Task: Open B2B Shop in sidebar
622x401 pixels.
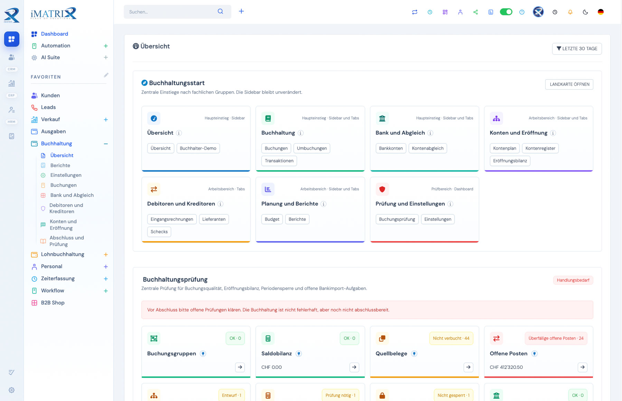Action: pos(53,303)
